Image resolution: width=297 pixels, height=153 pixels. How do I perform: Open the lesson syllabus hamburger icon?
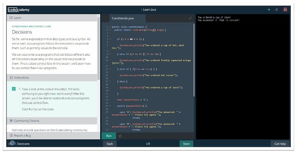click(10, 144)
